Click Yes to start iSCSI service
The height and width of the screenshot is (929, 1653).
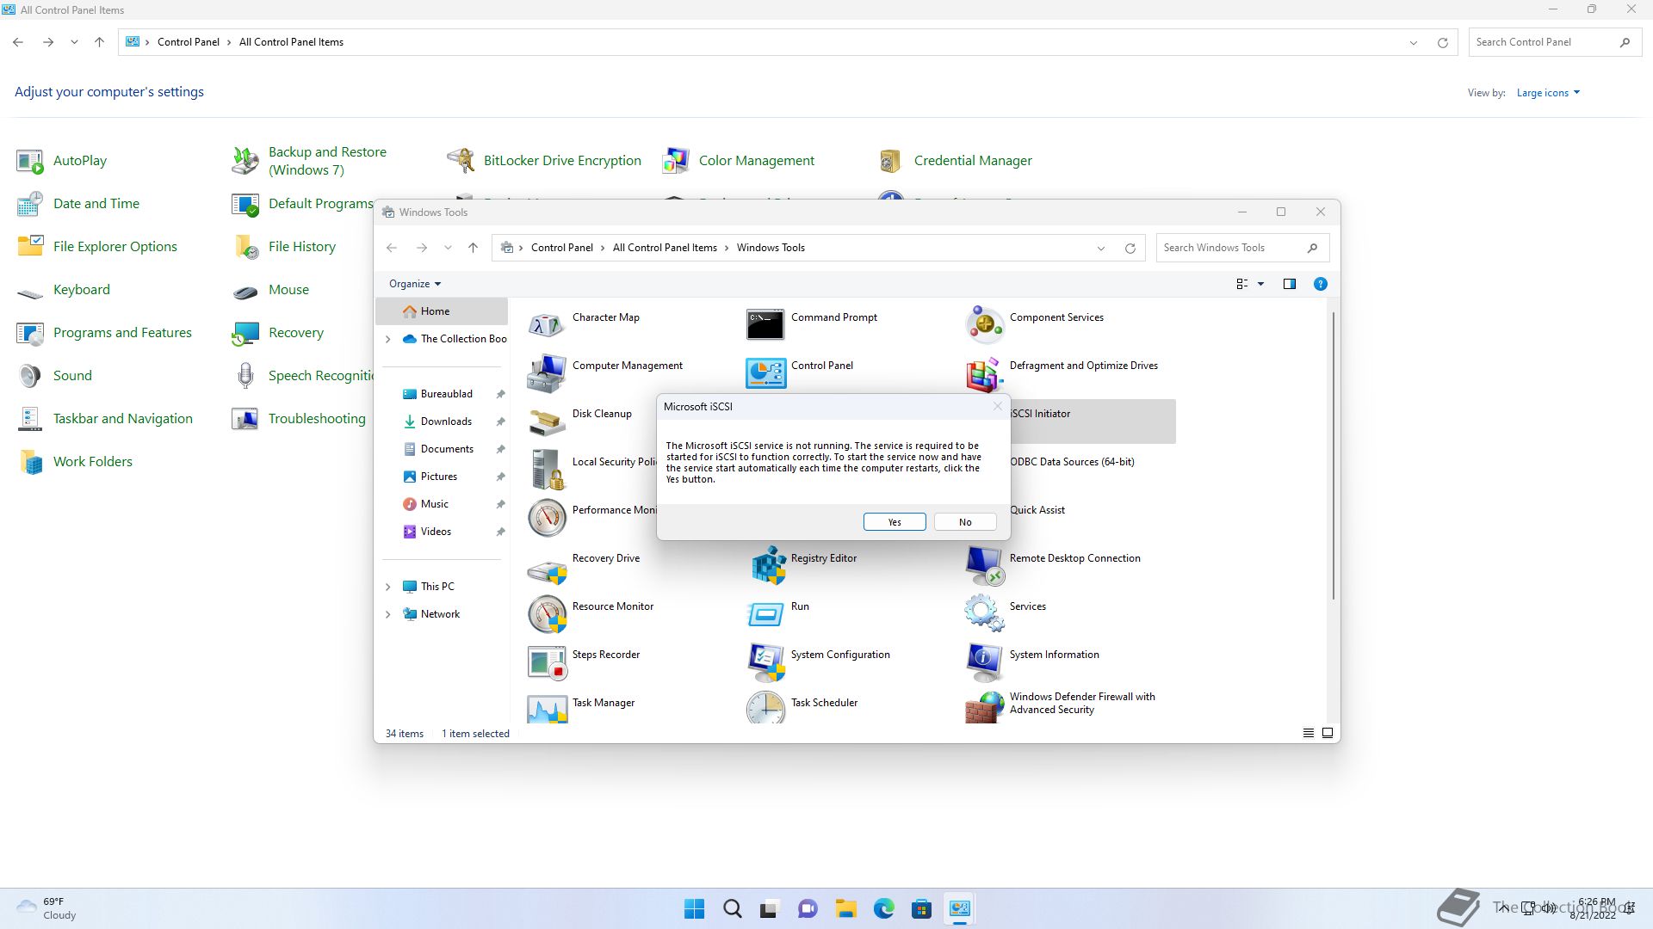[x=895, y=522]
